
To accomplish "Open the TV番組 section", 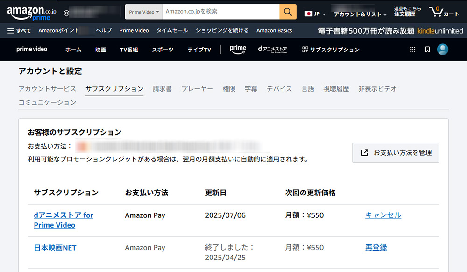I will (129, 50).
